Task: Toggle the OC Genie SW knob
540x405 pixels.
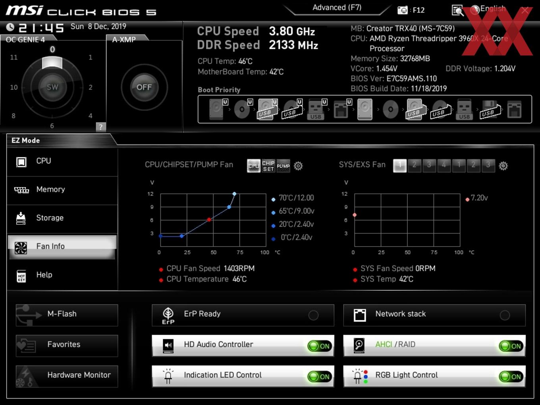Action: tap(52, 87)
